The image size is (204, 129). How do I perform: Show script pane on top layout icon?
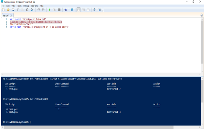(x=79, y=10)
